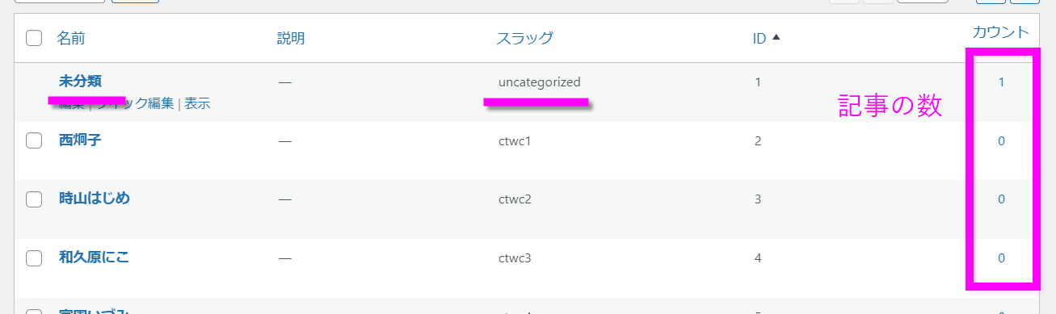Click the count 0 in 和久原にこ row
The height and width of the screenshot is (314, 1056).
(1001, 258)
